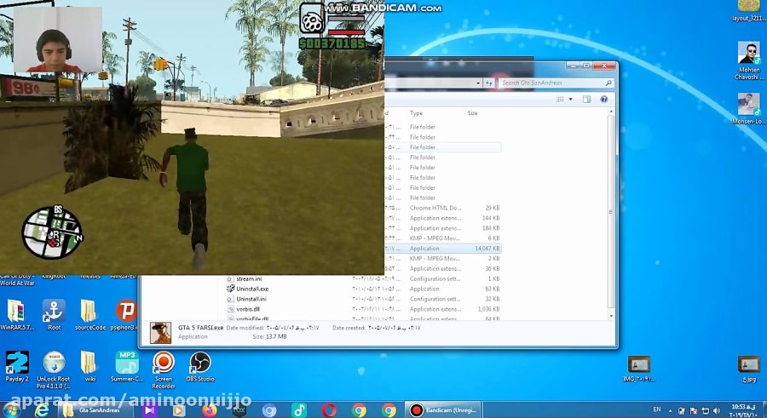The height and width of the screenshot is (418, 767).
Task: Select the 14,047 KB Application row
Action: pyautogui.click(x=442, y=249)
